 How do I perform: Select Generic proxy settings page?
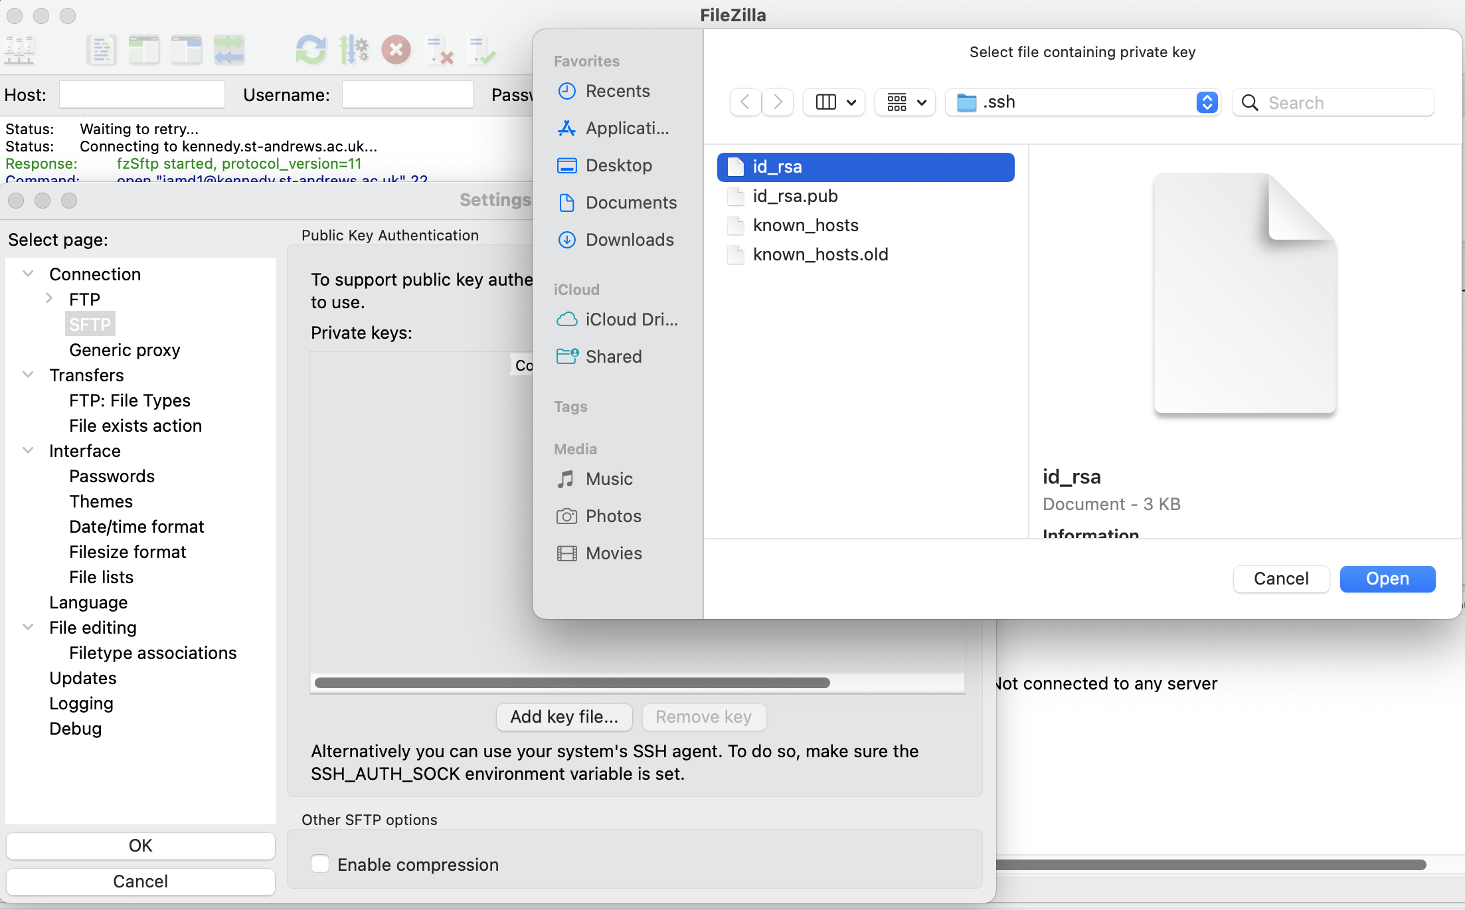[125, 350]
